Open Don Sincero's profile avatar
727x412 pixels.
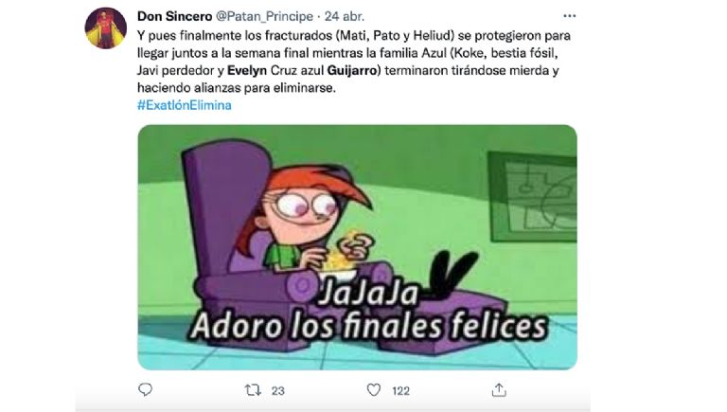[106, 27]
